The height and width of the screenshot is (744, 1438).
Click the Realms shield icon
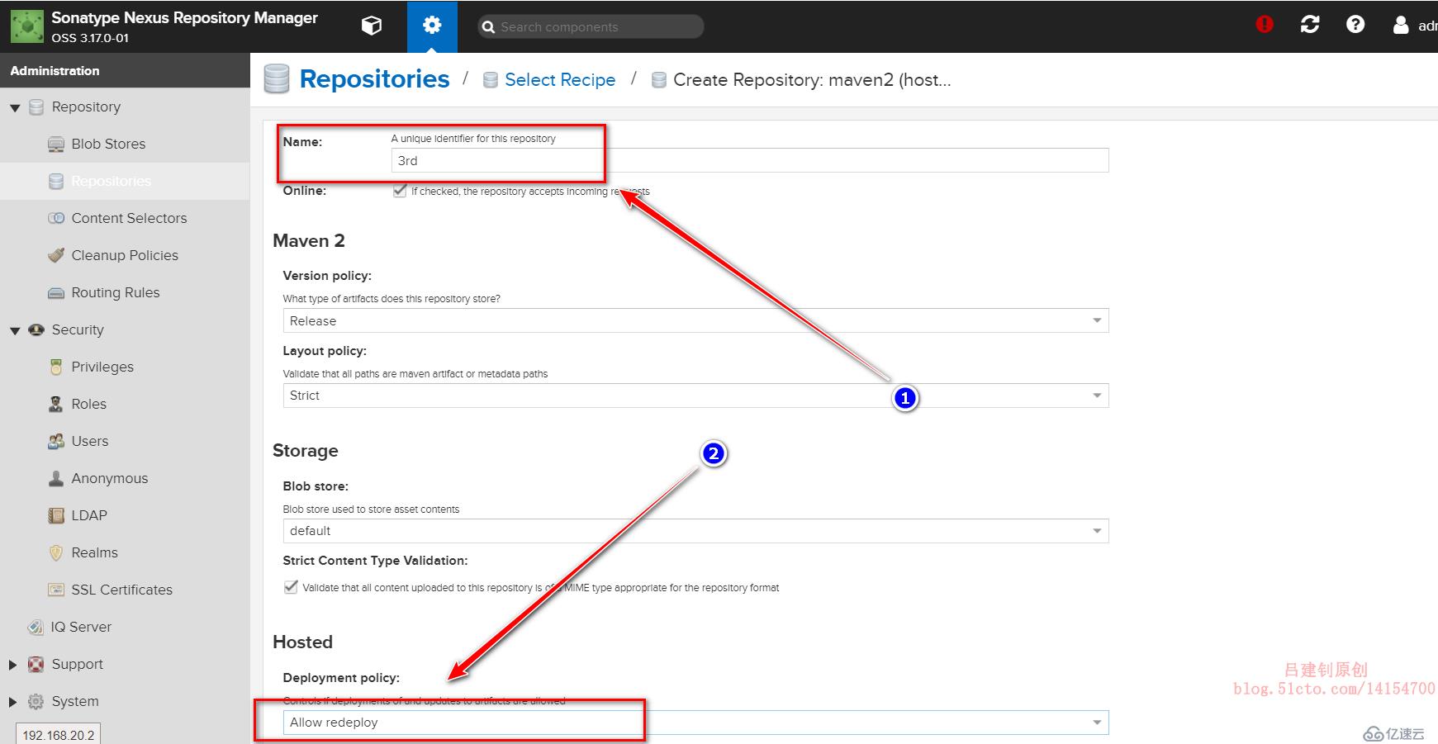coord(56,553)
